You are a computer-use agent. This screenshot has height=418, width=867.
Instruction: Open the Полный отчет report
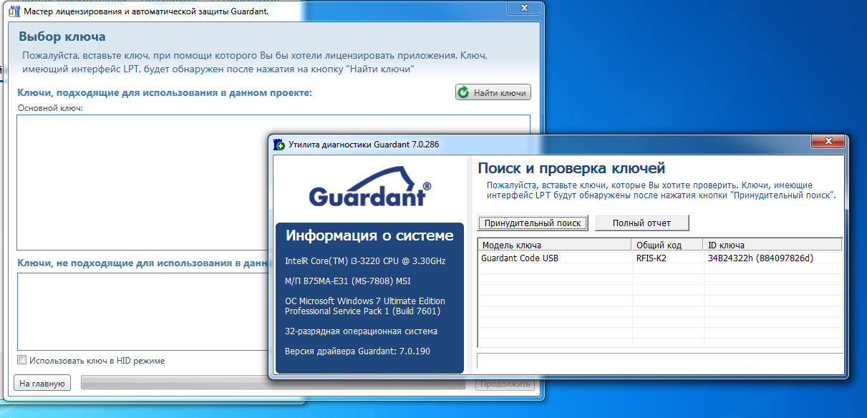641,223
